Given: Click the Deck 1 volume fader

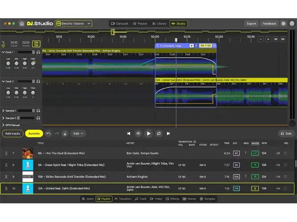Looking at the screenshot, I should tap(26, 52).
